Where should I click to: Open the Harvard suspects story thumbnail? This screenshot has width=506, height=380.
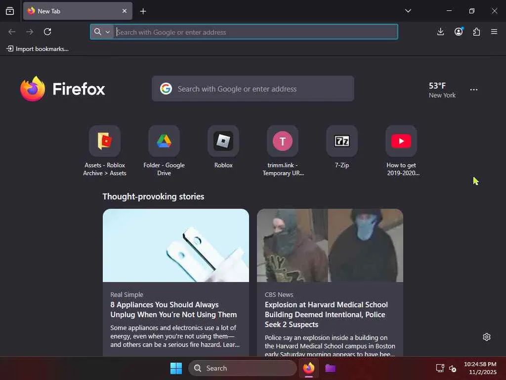click(330, 245)
